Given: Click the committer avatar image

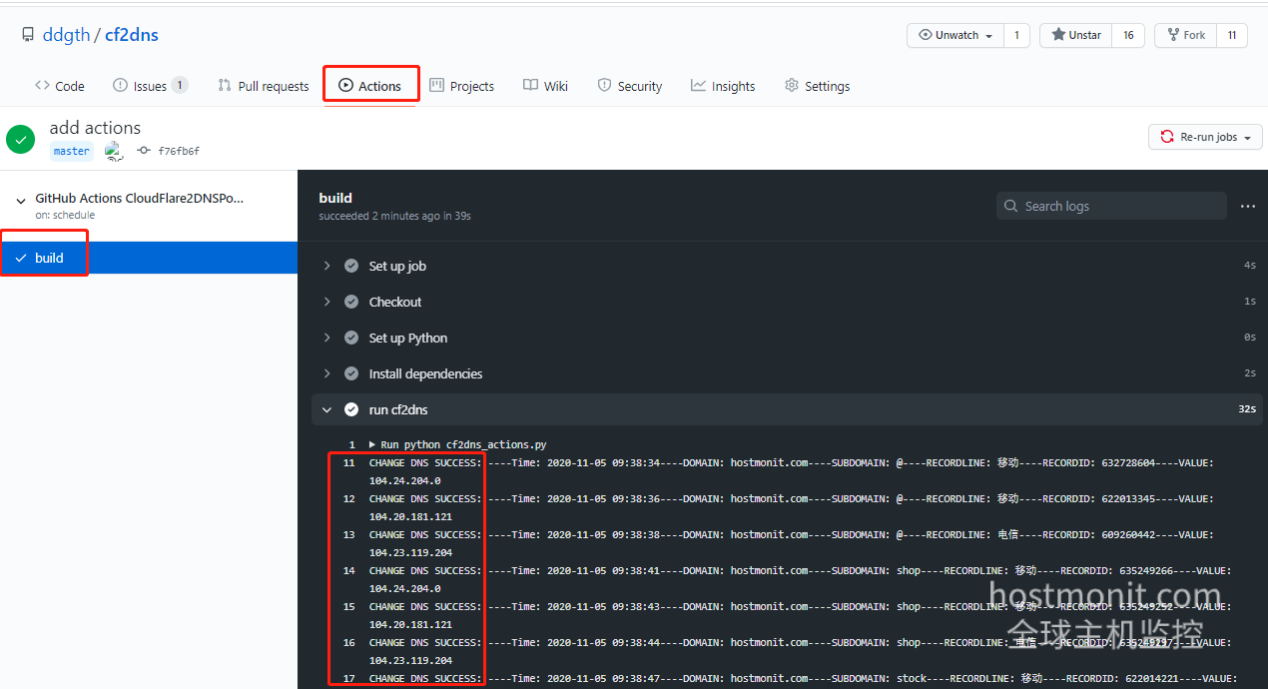Looking at the screenshot, I should (114, 151).
